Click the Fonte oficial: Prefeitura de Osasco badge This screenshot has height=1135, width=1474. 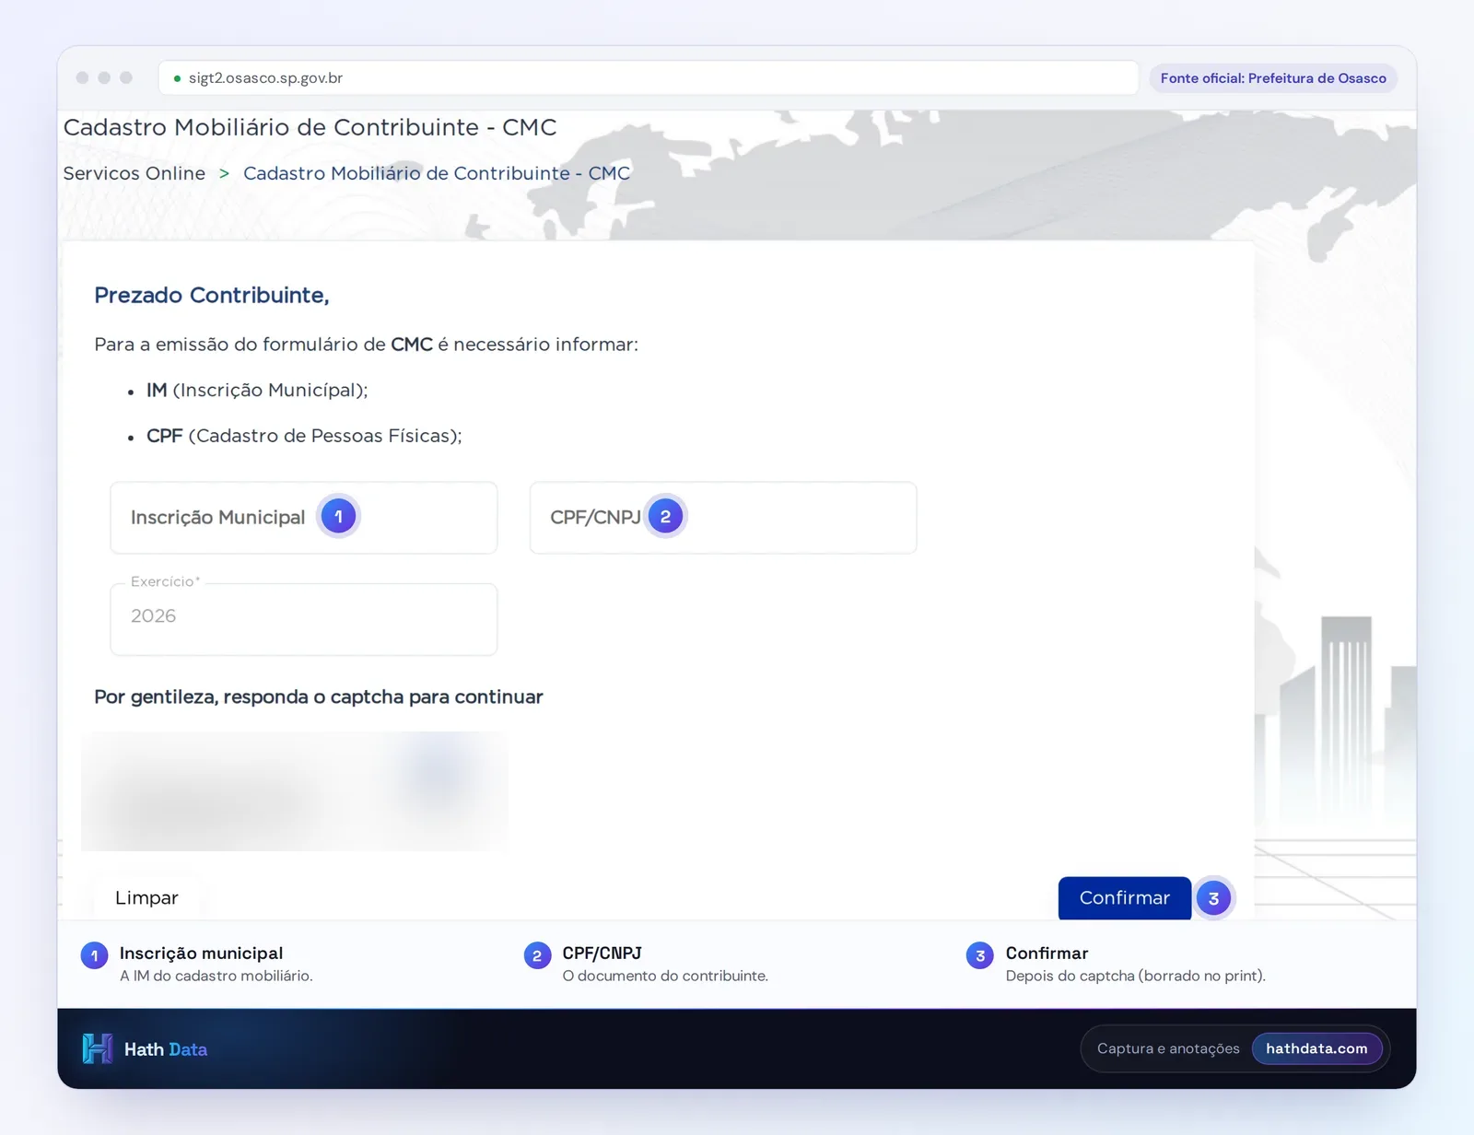tap(1273, 78)
